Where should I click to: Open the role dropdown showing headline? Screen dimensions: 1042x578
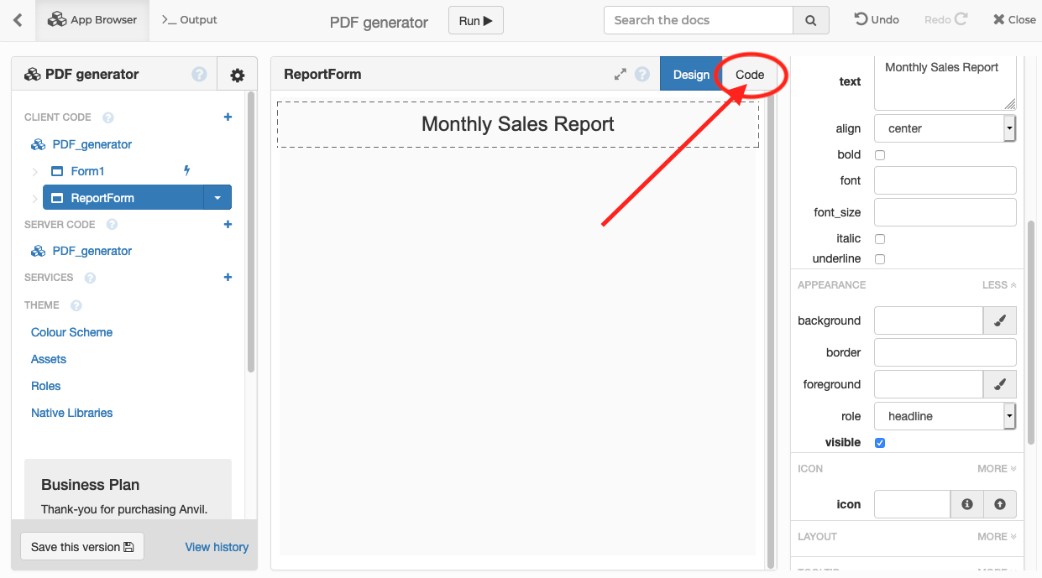[x=945, y=417]
